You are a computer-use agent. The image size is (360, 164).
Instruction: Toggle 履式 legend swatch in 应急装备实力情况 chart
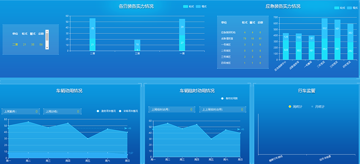[350, 8]
